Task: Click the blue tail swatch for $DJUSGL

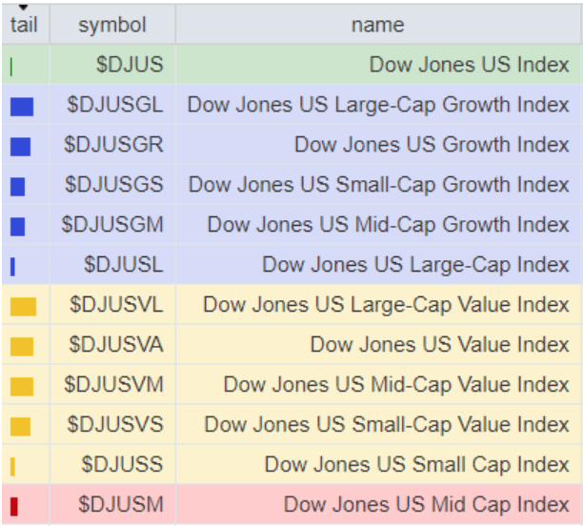Action: point(21,107)
